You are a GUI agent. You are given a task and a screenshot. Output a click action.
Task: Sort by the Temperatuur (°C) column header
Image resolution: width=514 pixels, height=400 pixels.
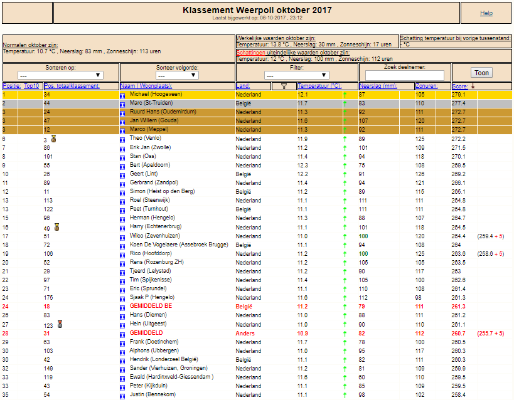point(319,86)
